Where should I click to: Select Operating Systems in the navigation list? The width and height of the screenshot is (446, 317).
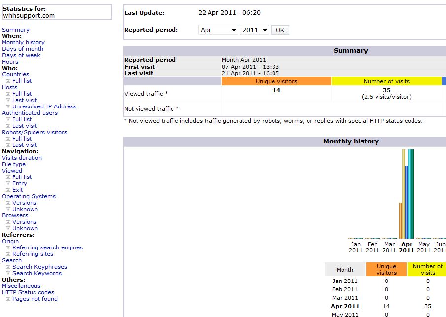(x=29, y=196)
